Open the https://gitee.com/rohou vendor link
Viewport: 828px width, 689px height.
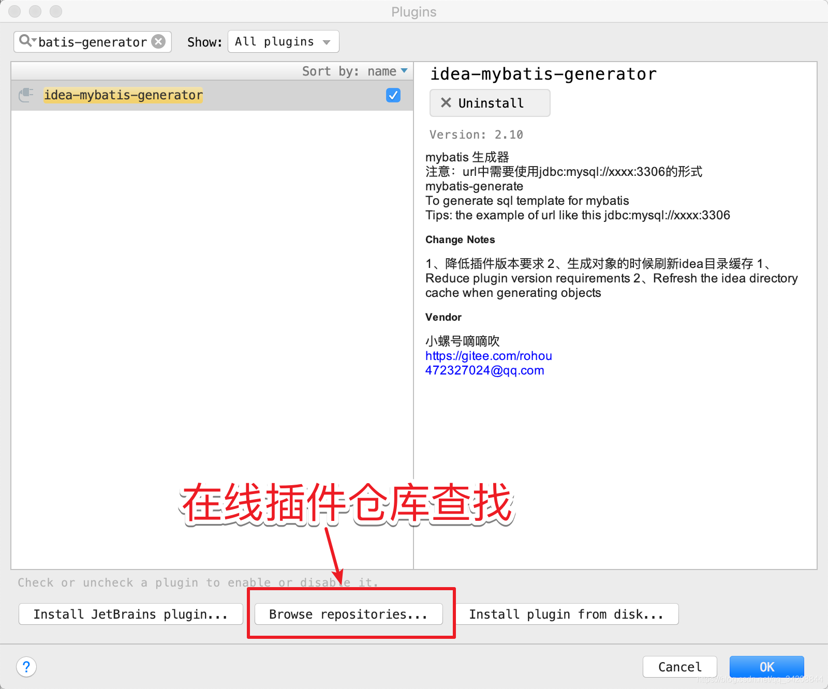click(x=489, y=356)
